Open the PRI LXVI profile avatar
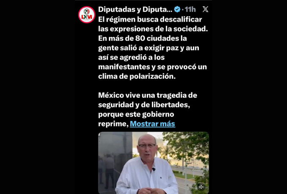Screen dimensions: 287x194 tap(87, 15)
